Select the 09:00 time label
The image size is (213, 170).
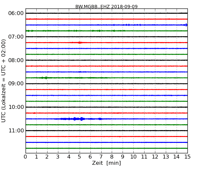pos(16,84)
